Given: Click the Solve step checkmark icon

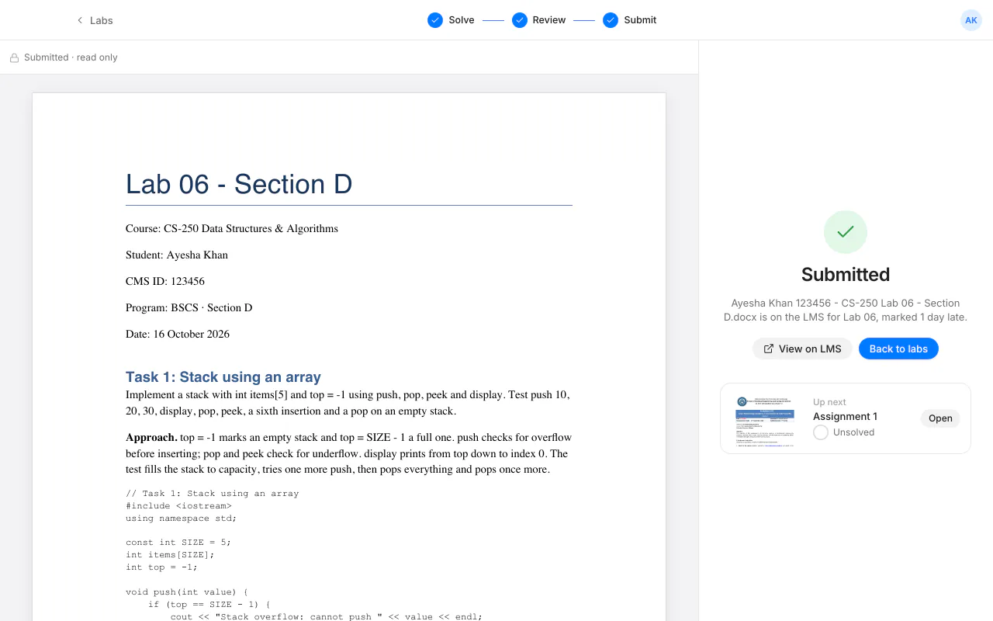Looking at the screenshot, I should [435, 20].
